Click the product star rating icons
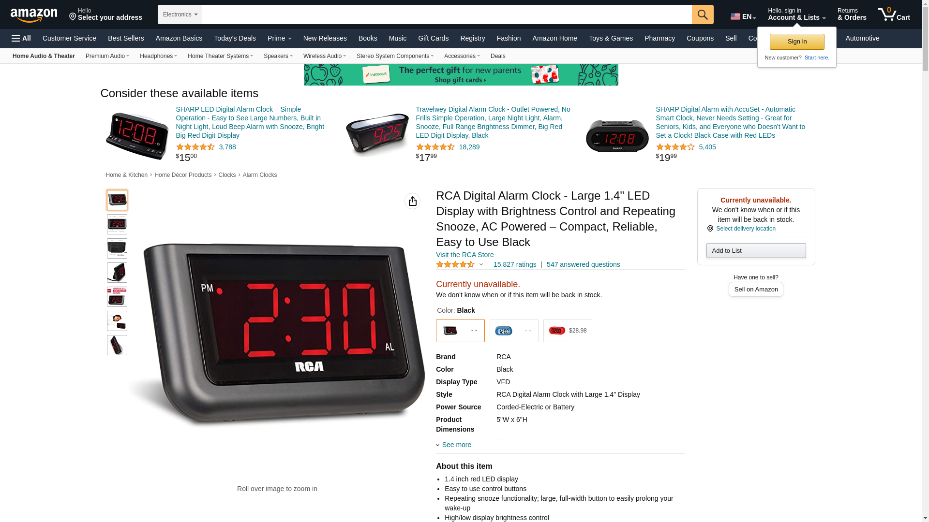 coord(456,264)
